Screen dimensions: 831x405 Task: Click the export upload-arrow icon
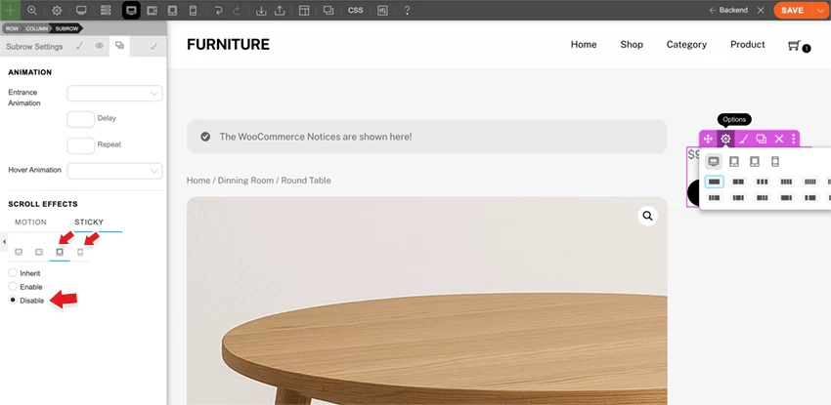pyautogui.click(x=280, y=10)
